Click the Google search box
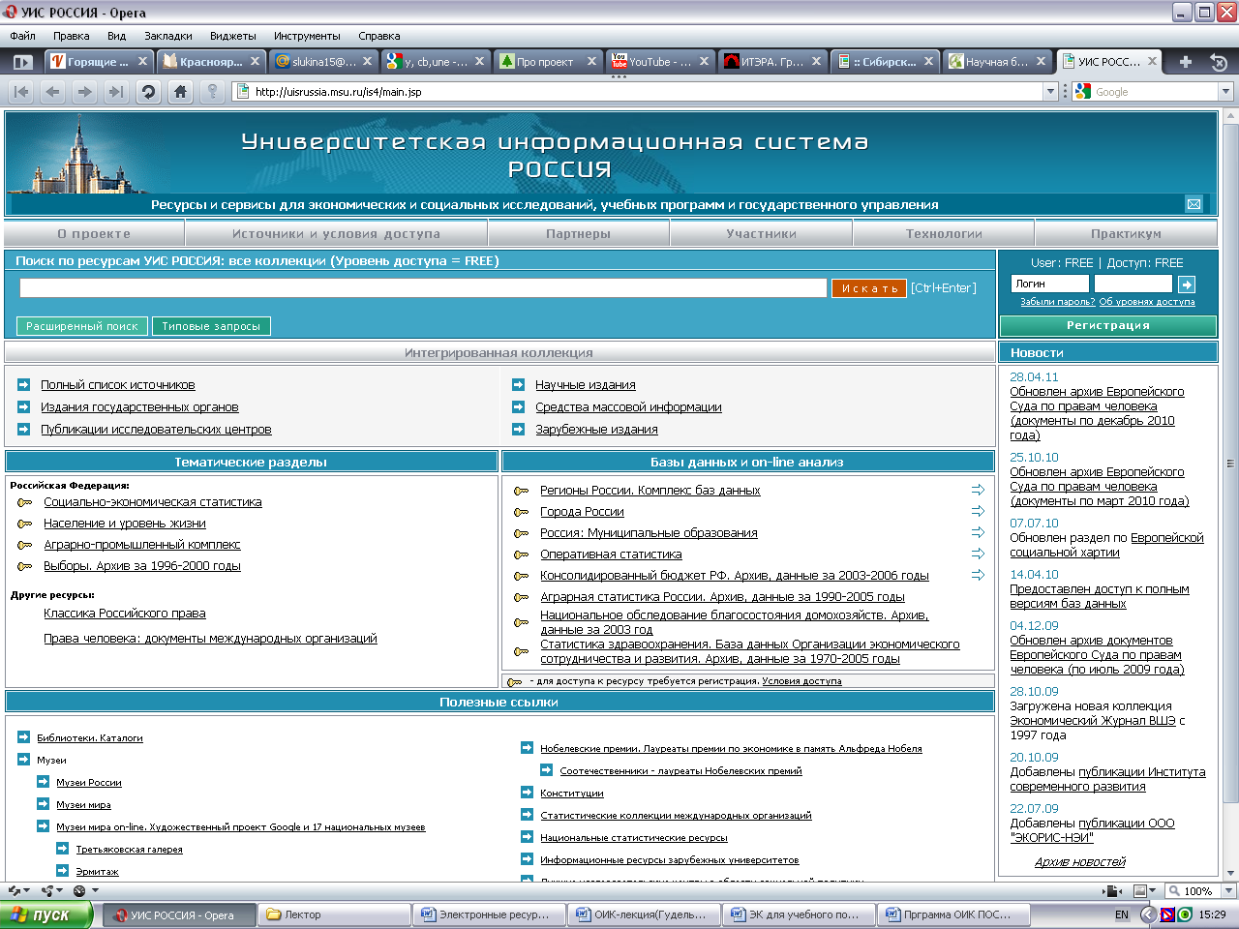Viewport: 1239px width, 929px height. click(1156, 92)
